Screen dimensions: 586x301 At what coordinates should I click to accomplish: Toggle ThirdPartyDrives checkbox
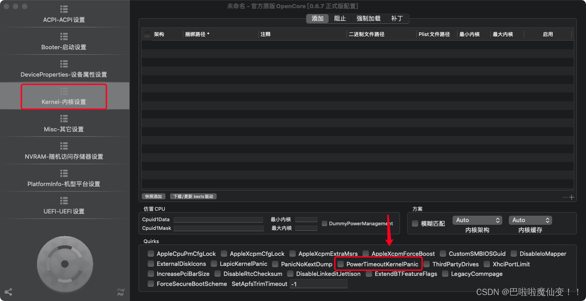[426, 264]
